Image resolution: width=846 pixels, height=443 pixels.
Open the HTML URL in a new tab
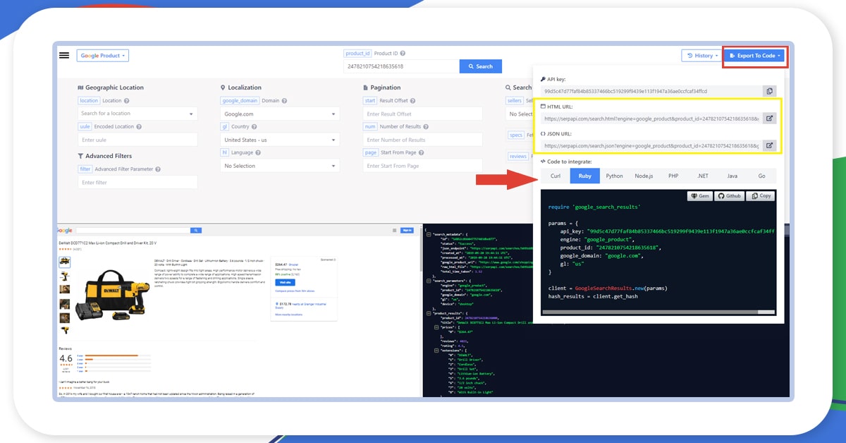pos(770,119)
